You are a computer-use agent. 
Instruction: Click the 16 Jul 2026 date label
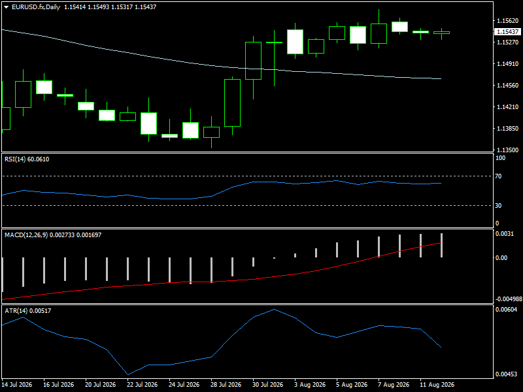(x=58, y=385)
